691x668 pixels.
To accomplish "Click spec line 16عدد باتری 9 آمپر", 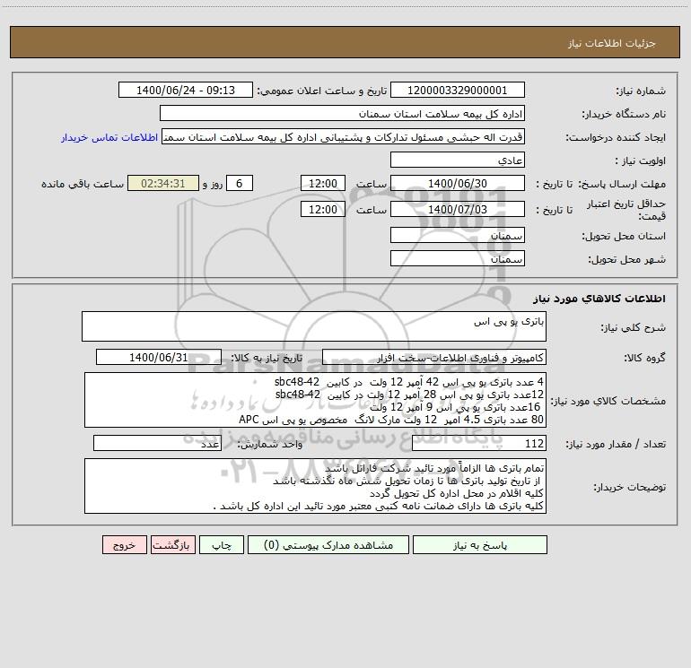I will tap(454, 407).
